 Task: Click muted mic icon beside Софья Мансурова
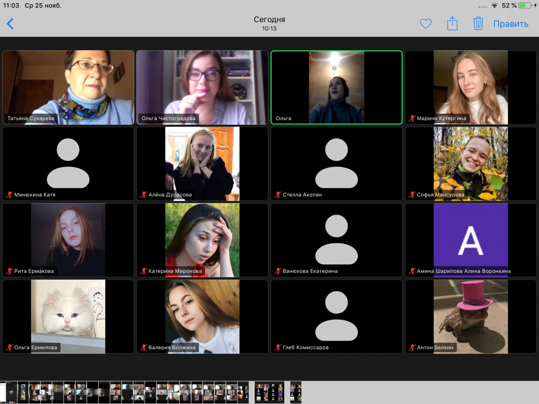[x=412, y=195]
